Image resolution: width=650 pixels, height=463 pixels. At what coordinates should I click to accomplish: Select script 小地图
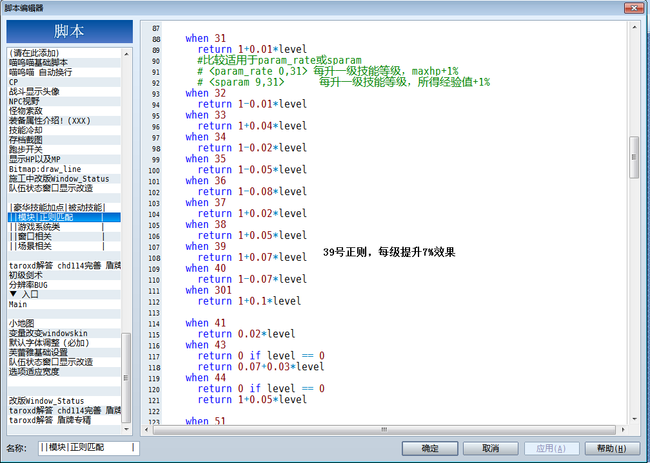click(x=64, y=323)
